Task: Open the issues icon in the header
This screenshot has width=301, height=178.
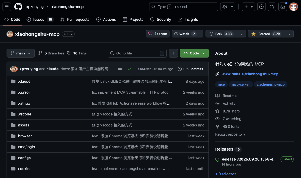Action: pyautogui.click(x=261, y=7)
